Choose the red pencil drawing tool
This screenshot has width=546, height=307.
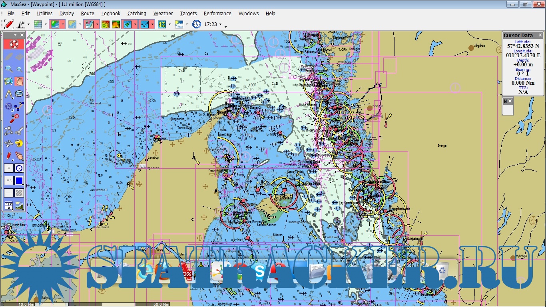coord(8,155)
